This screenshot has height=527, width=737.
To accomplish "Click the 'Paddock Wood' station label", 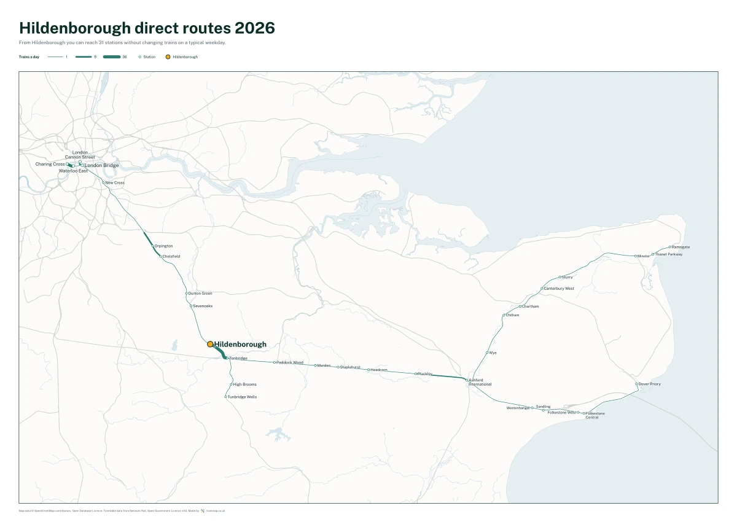I will click(x=290, y=362).
